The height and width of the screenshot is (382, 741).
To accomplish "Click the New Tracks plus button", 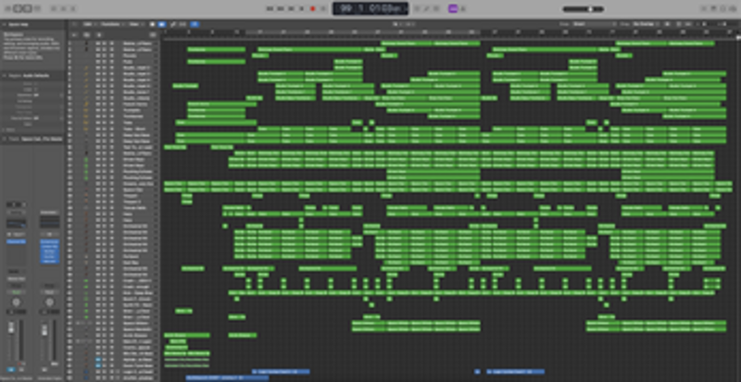I will pyautogui.click(x=74, y=34).
